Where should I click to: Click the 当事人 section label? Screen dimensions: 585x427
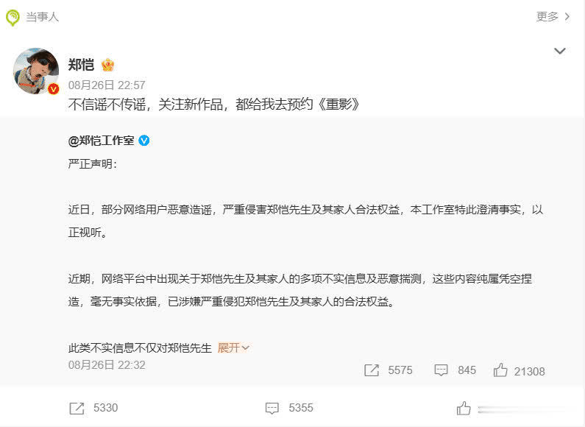(42, 17)
